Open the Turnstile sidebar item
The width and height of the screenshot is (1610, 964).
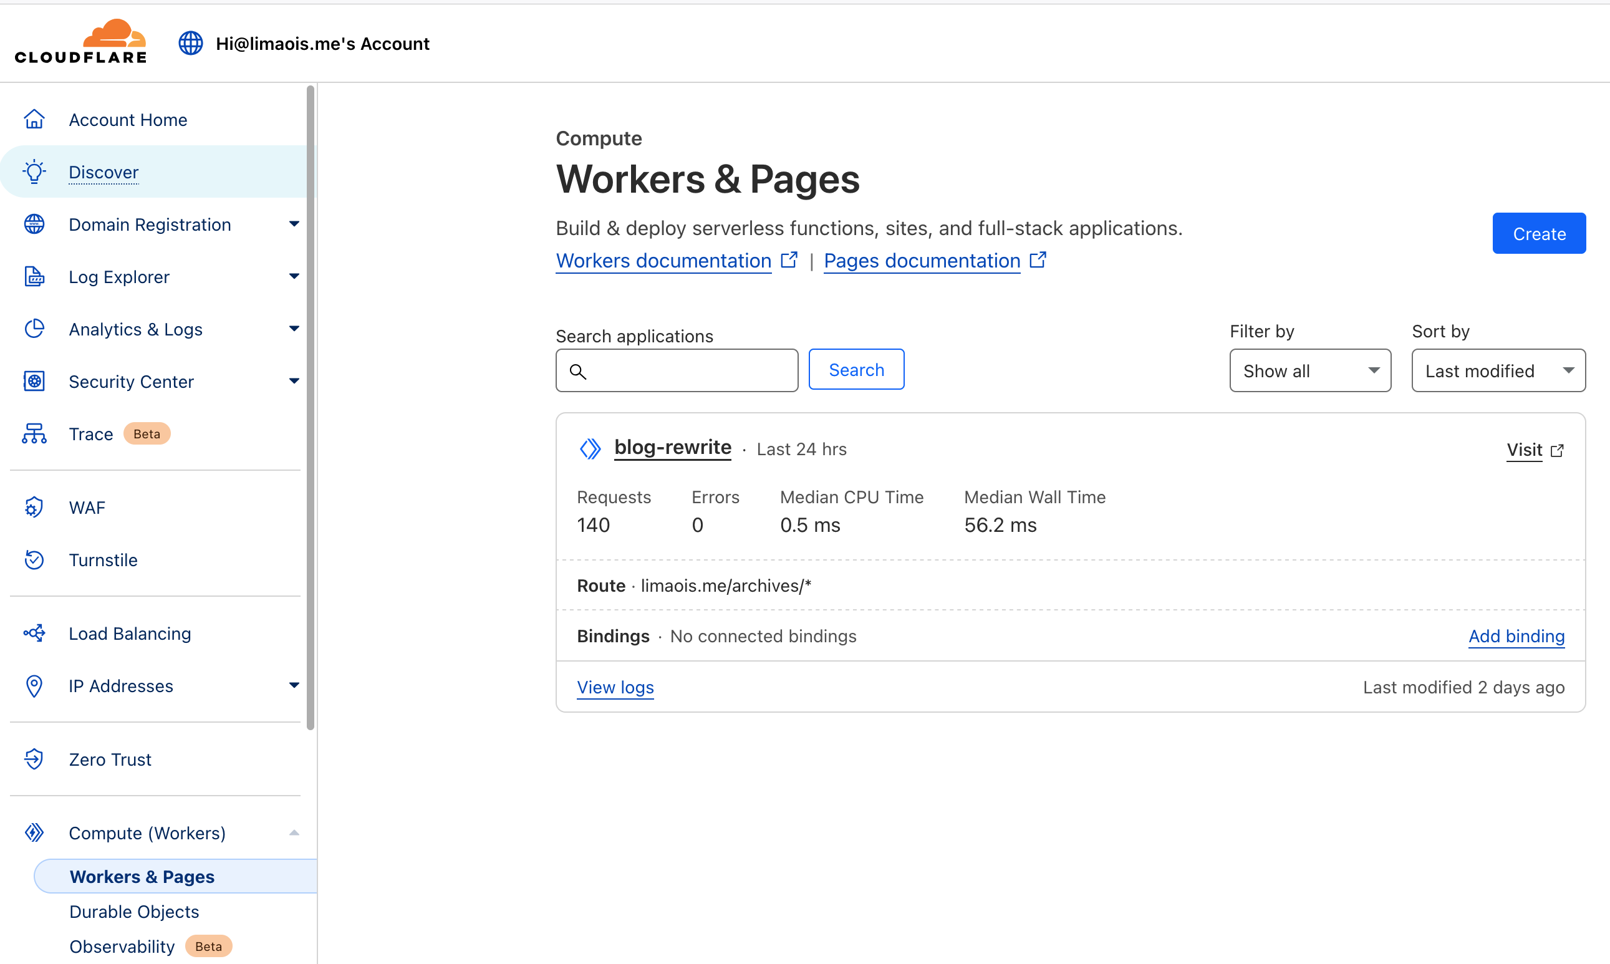tap(104, 559)
